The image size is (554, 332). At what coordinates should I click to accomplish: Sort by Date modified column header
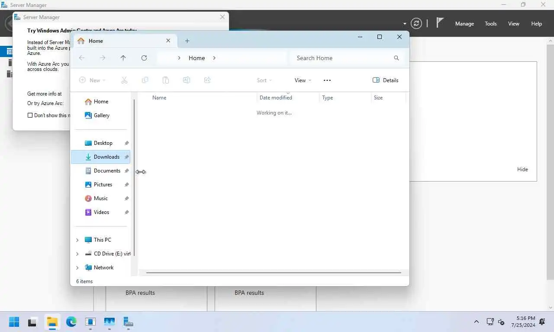pyautogui.click(x=288, y=98)
